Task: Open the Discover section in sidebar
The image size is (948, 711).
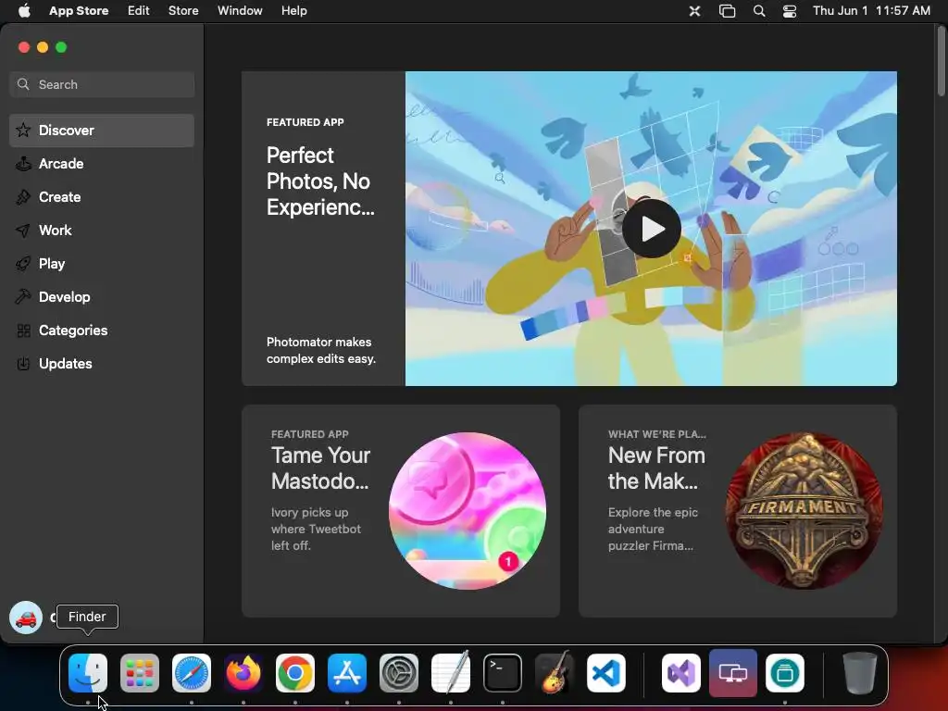Action: coord(102,131)
